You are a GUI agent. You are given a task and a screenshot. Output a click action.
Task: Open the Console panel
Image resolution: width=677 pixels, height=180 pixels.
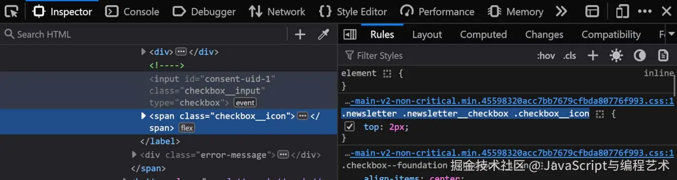132,11
